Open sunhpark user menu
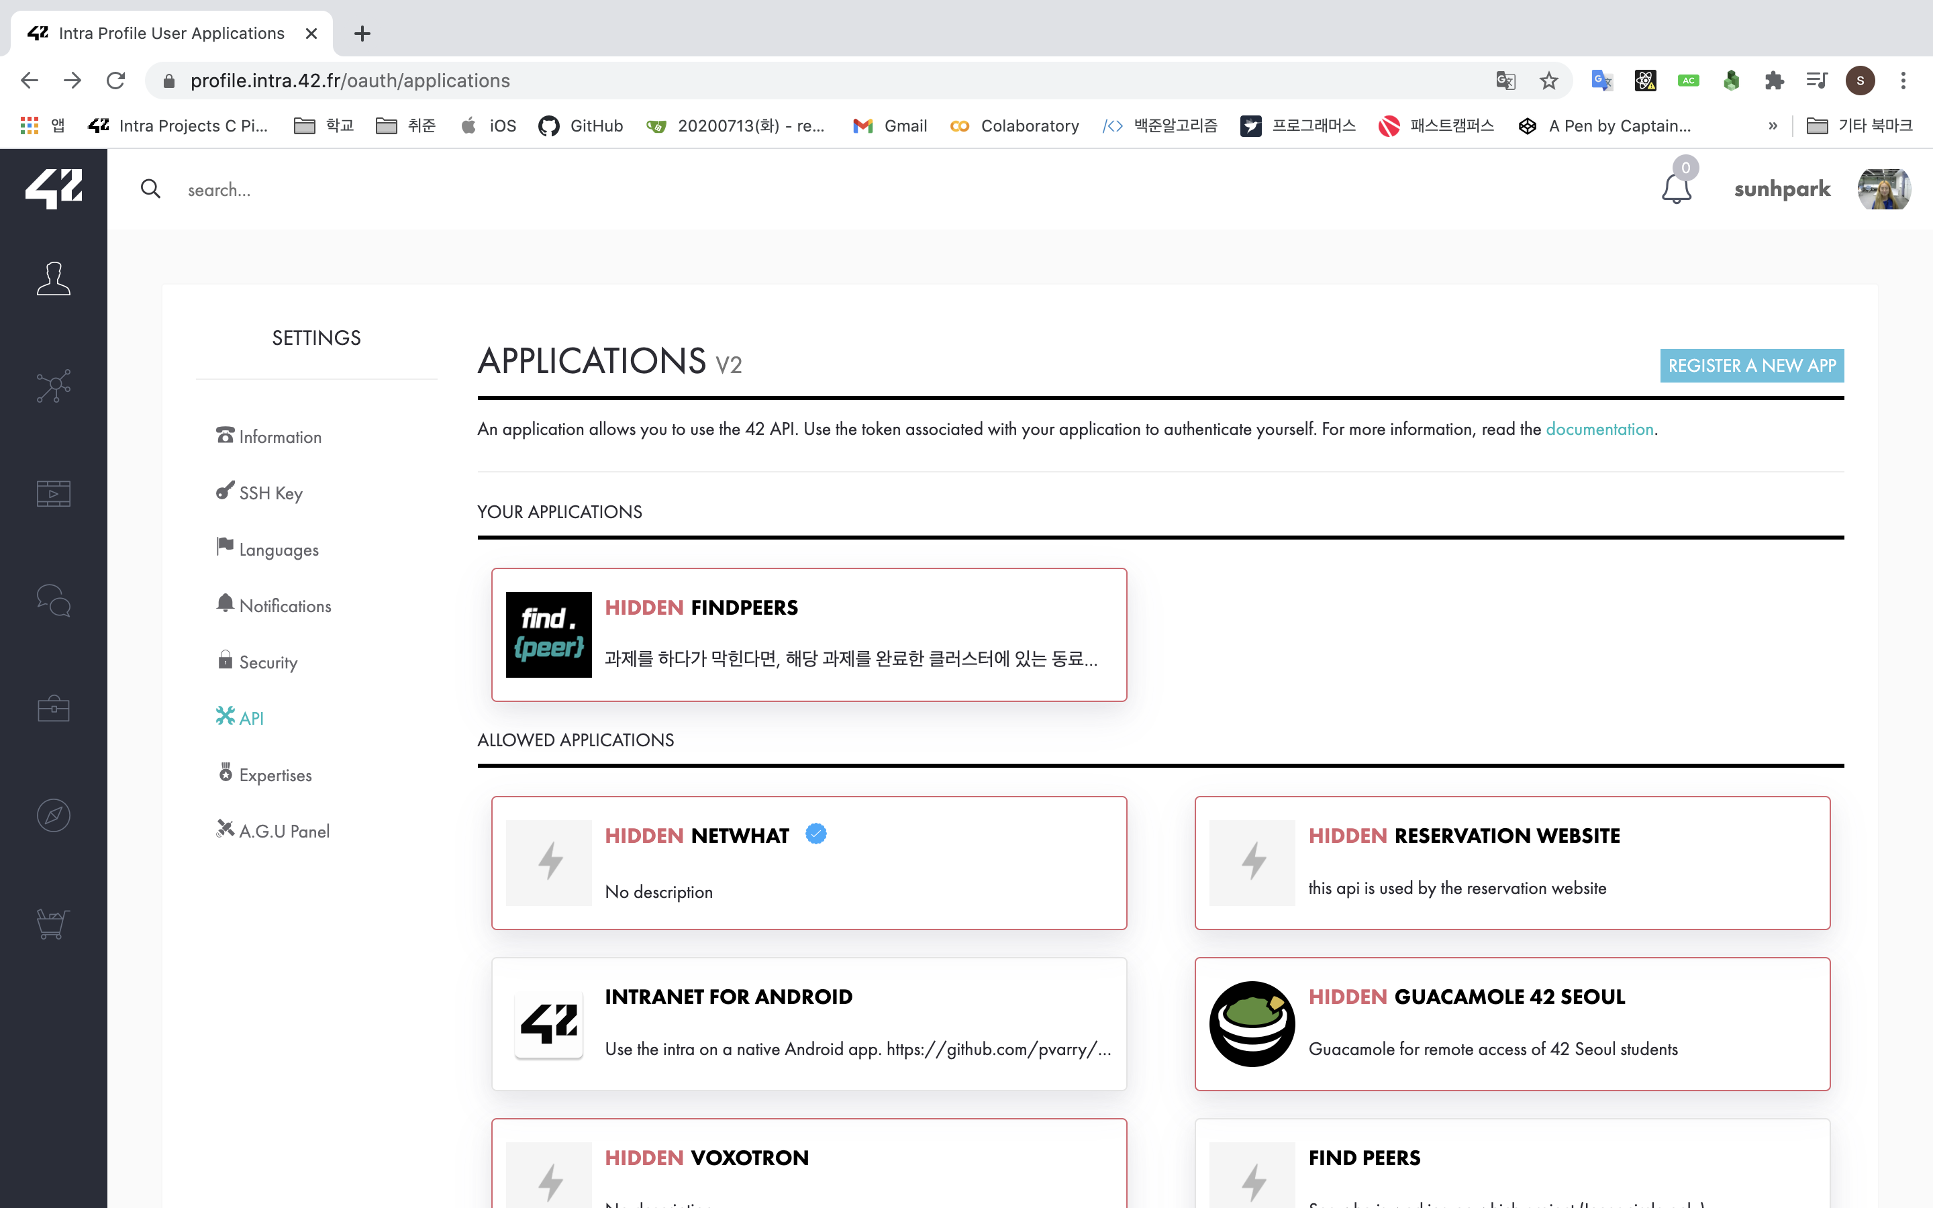This screenshot has width=1933, height=1208. click(1782, 189)
